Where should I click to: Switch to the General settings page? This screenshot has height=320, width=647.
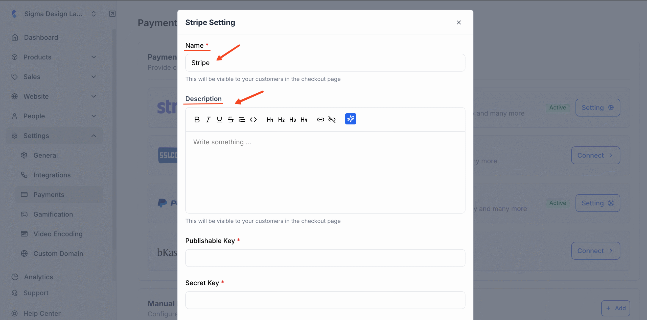point(45,155)
